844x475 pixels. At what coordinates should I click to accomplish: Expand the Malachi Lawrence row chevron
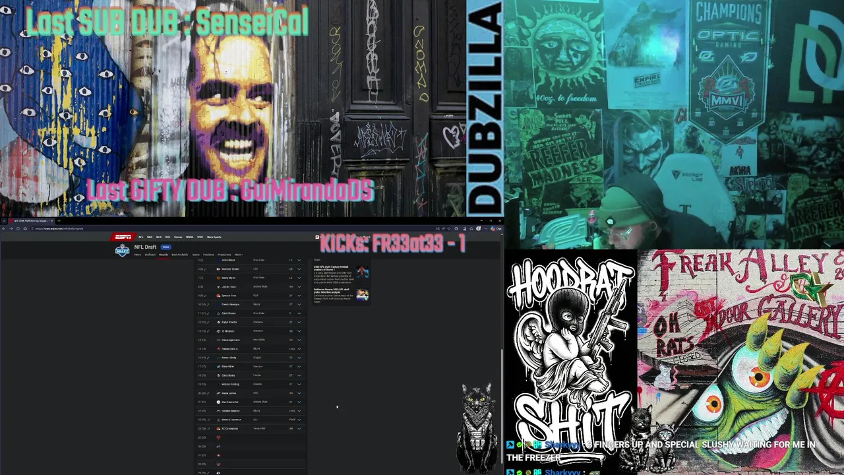coord(299,420)
